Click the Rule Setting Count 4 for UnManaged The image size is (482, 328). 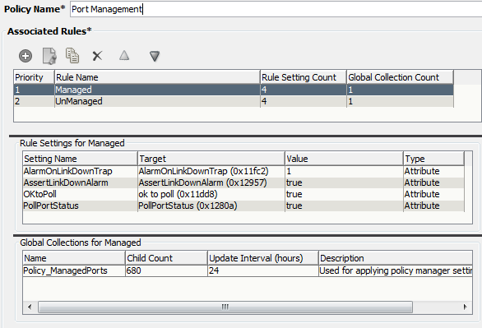coord(303,101)
